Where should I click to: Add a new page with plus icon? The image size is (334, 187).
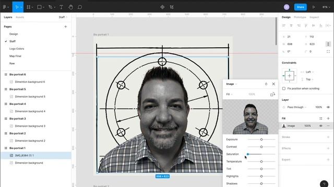(x=65, y=26)
